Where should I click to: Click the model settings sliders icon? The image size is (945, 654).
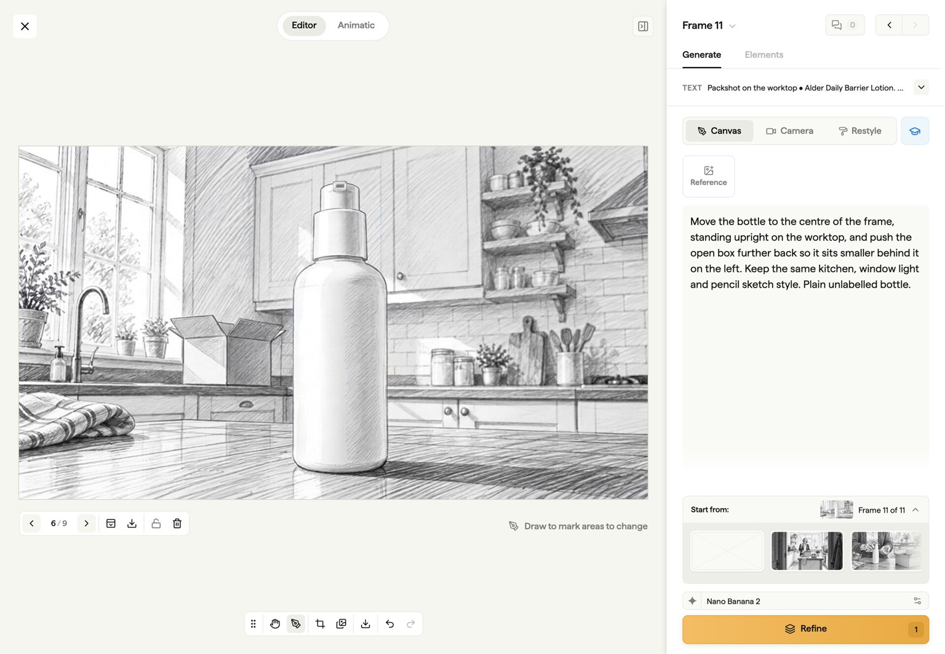(917, 601)
